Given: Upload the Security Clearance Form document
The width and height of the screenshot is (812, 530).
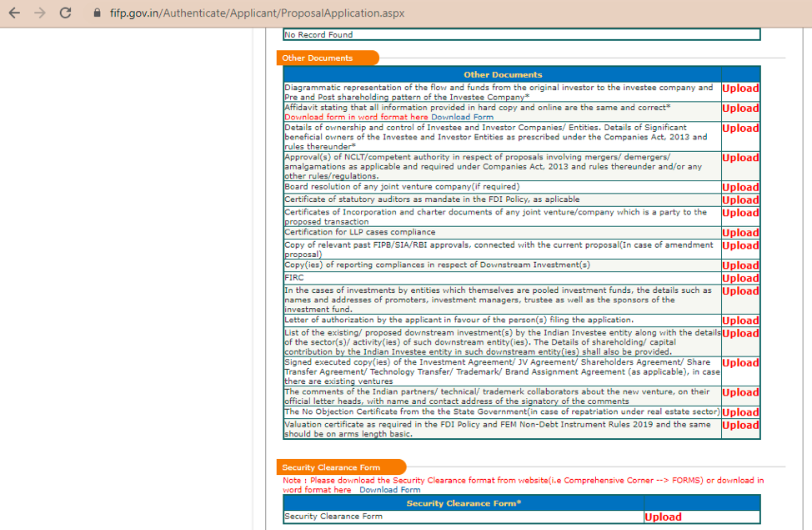Looking at the screenshot, I should (662, 517).
